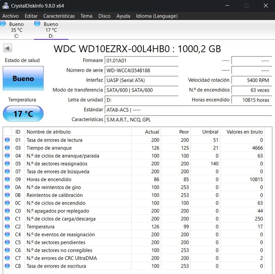Click status icon of sectores reasignados row

pyautogui.click(x=7, y=164)
